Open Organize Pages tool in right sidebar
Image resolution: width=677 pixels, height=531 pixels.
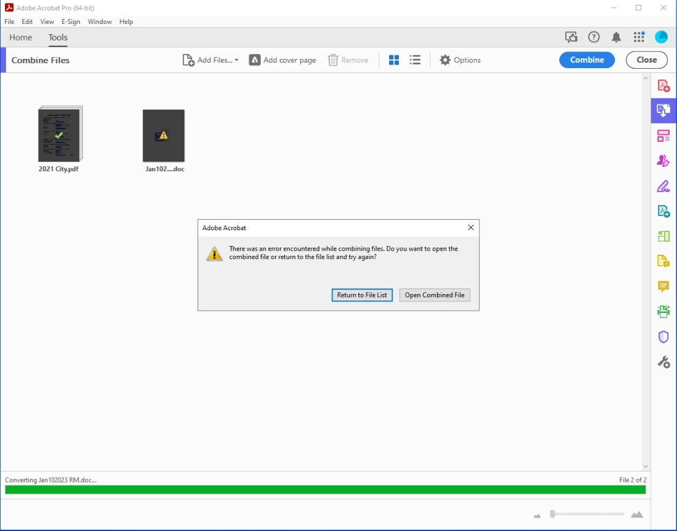[x=663, y=136]
